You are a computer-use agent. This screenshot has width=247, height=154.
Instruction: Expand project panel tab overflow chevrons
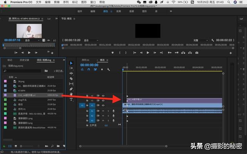click(64, 60)
